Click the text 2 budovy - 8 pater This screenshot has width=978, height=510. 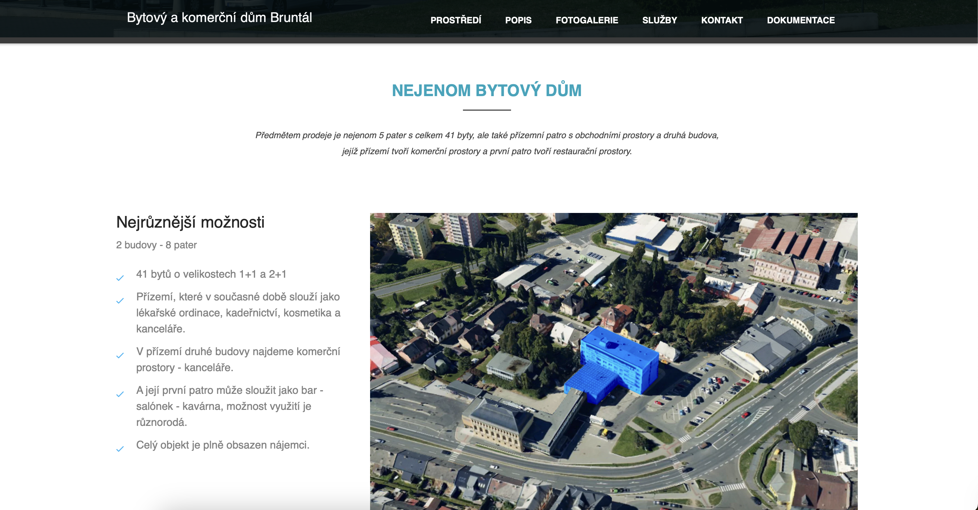pos(156,245)
